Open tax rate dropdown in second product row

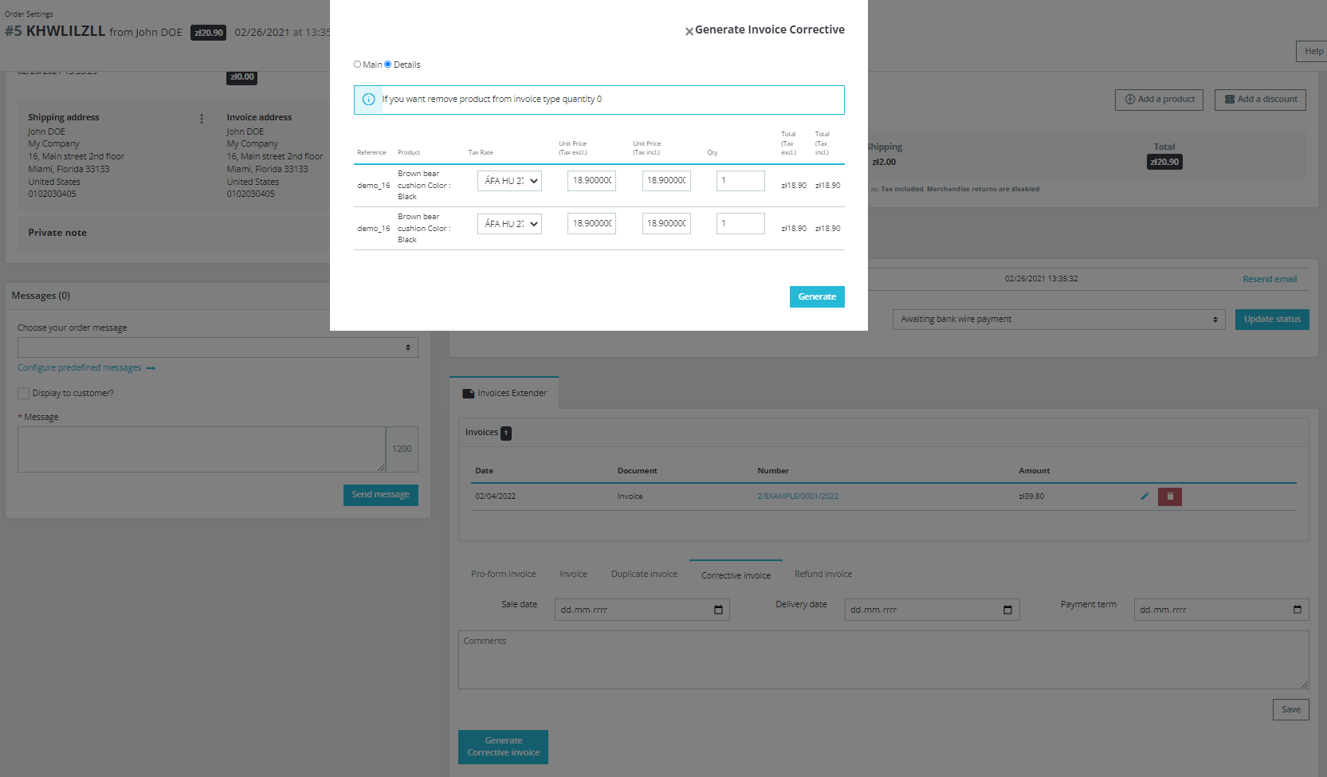pyautogui.click(x=509, y=224)
